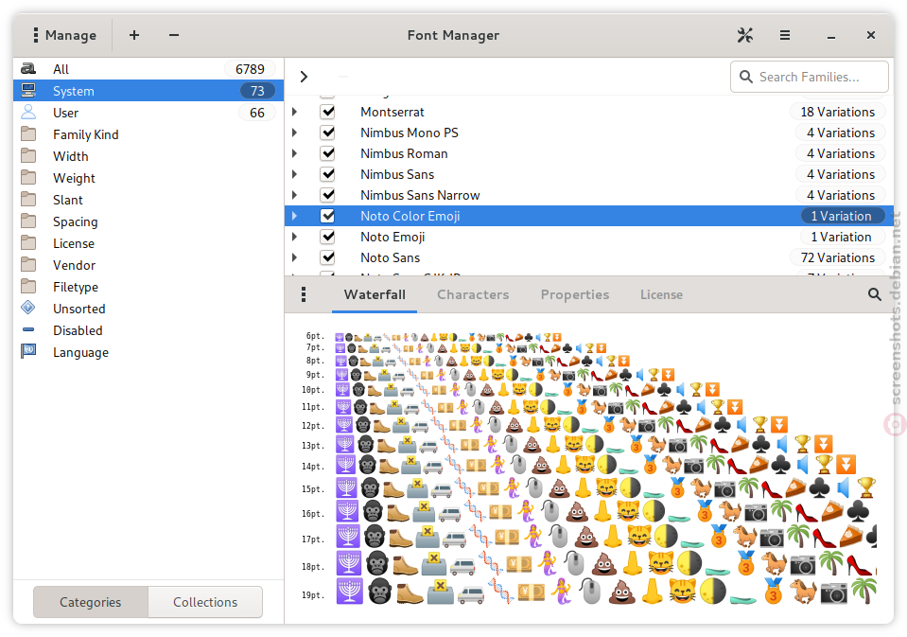Screen dimensions: 907x637
Task: Disable the Nimbus Sans font checkbox
Action: click(x=328, y=174)
